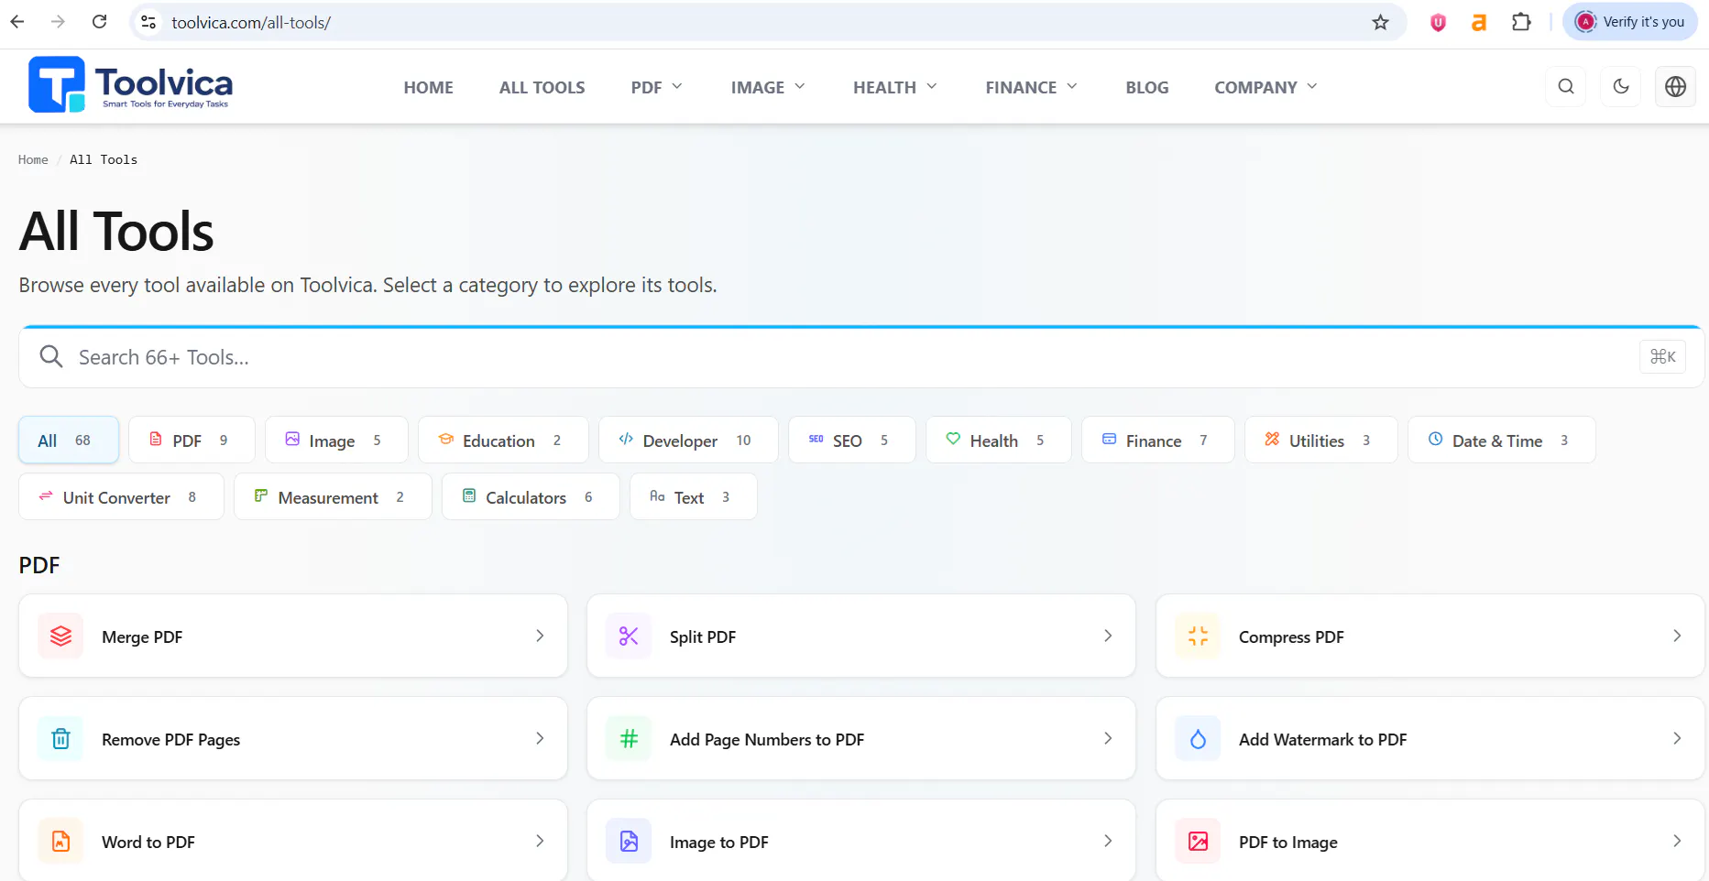Click the Remove PDF Pages trash icon

(60, 739)
